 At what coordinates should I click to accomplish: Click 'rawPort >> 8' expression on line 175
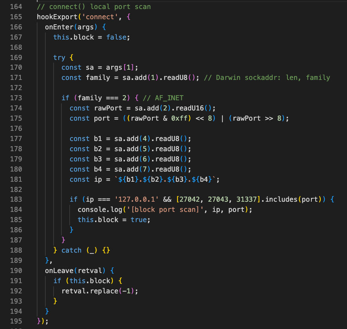pos(257,118)
